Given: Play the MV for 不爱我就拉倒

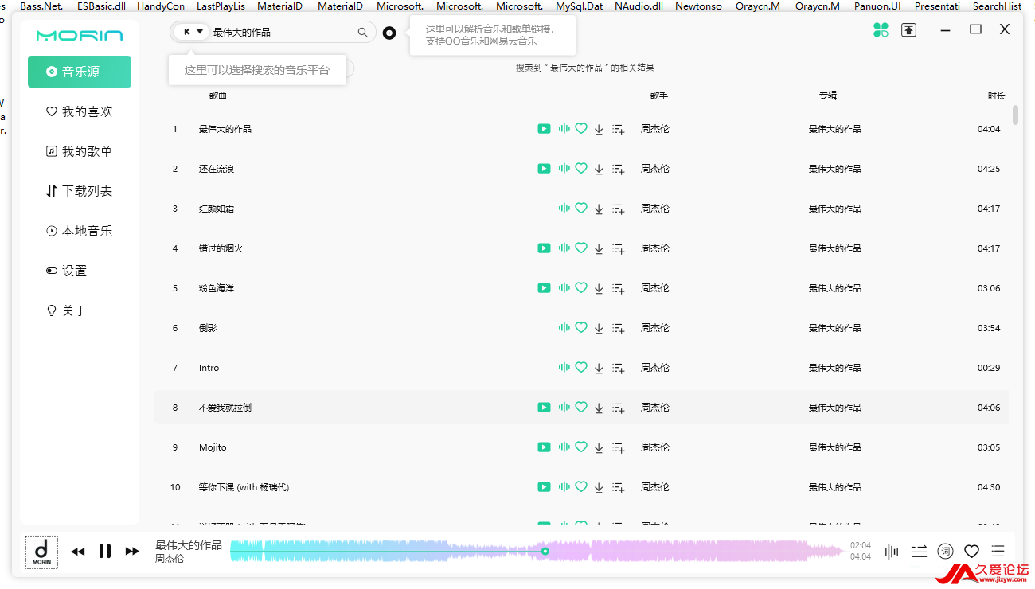Looking at the screenshot, I should click(544, 408).
